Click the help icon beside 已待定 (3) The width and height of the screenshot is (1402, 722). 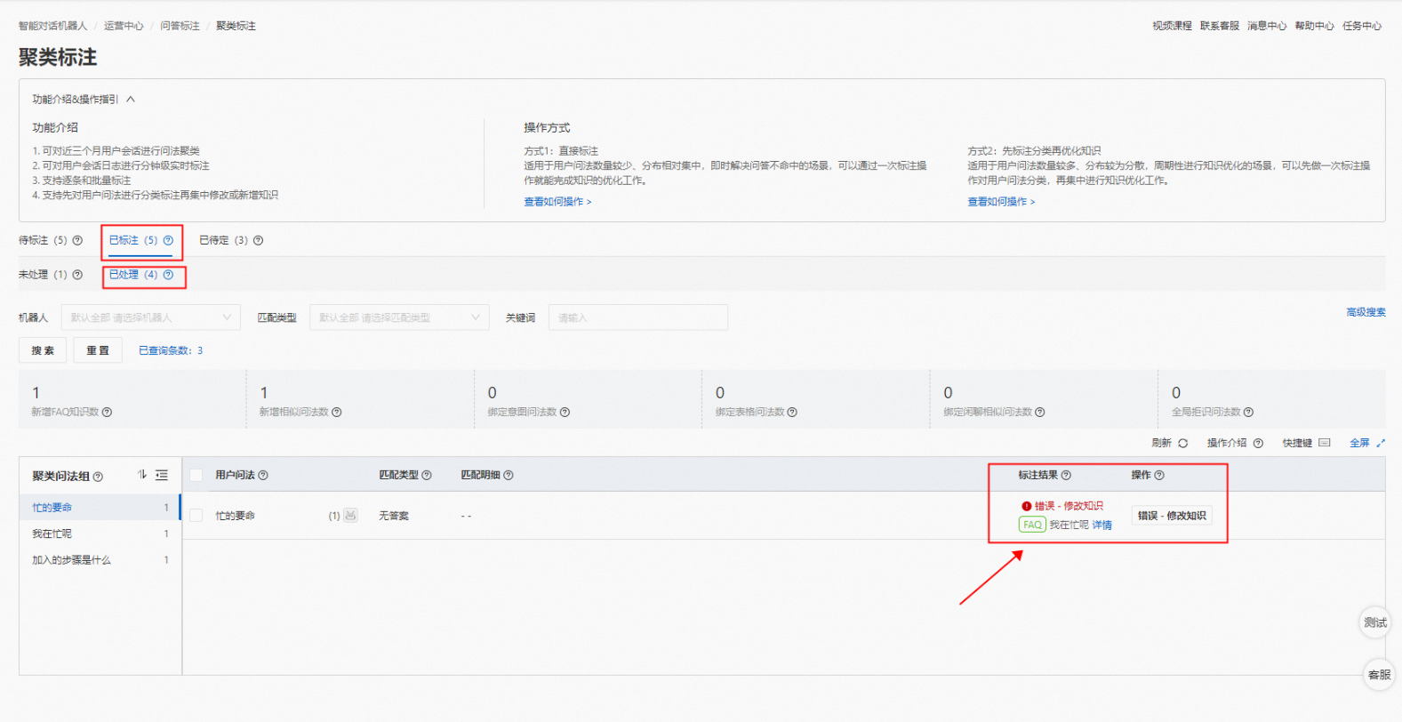click(258, 240)
